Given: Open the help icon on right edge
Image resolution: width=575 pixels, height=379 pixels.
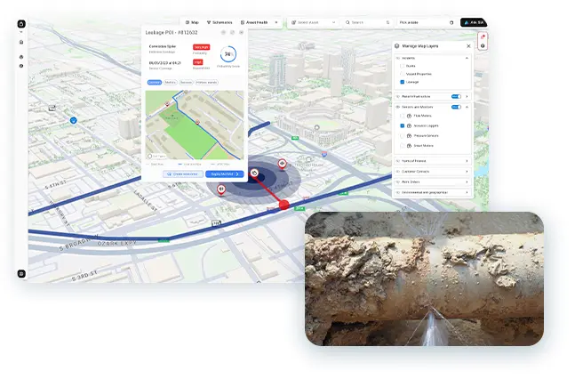Looking at the screenshot, I should (483, 45).
